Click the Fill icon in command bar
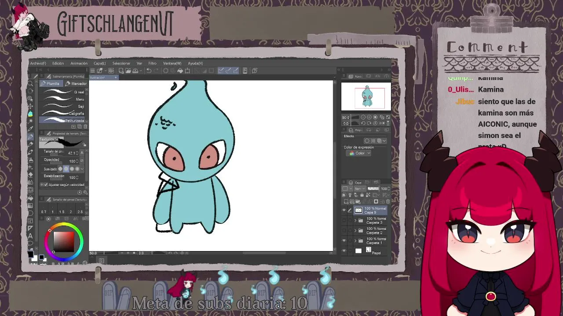 pyautogui.click(x=180, y=71)
